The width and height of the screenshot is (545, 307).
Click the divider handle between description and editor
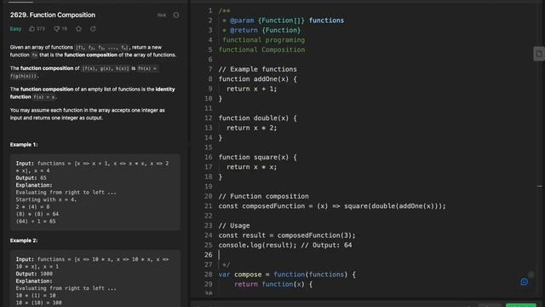[189, 144]
